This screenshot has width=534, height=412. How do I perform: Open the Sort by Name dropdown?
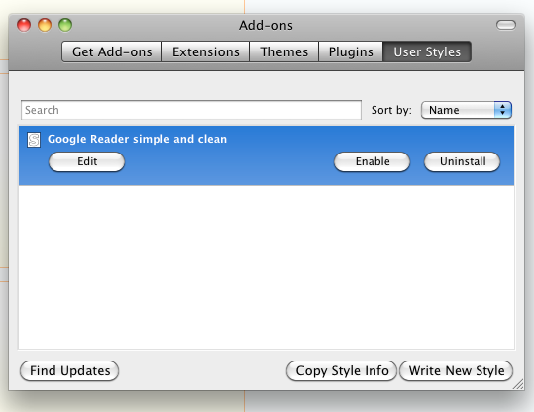click(x=467, y=110)
